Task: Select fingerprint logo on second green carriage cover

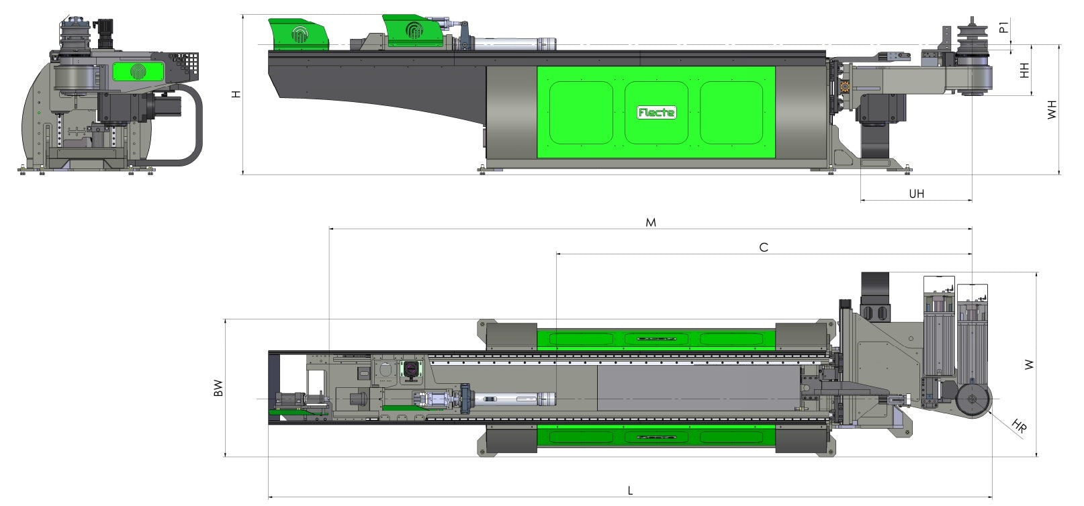Action: tap(413, 31)
